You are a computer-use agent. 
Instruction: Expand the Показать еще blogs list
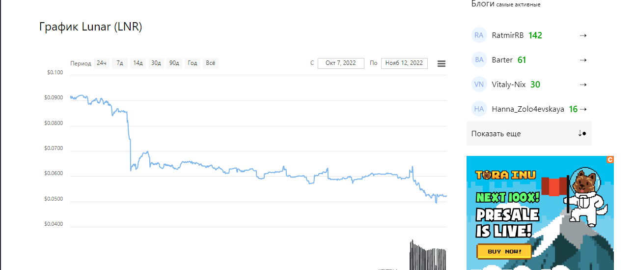click(529, 133)
